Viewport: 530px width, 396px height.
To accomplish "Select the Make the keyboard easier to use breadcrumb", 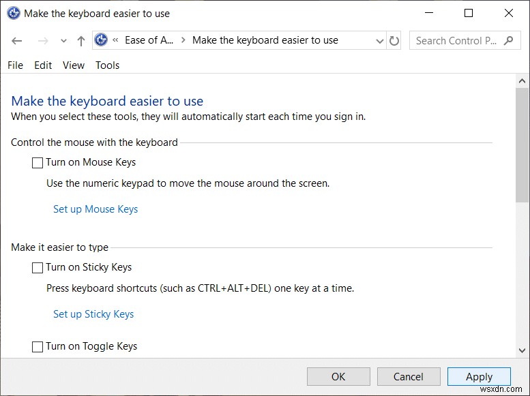I will point(265,40).
